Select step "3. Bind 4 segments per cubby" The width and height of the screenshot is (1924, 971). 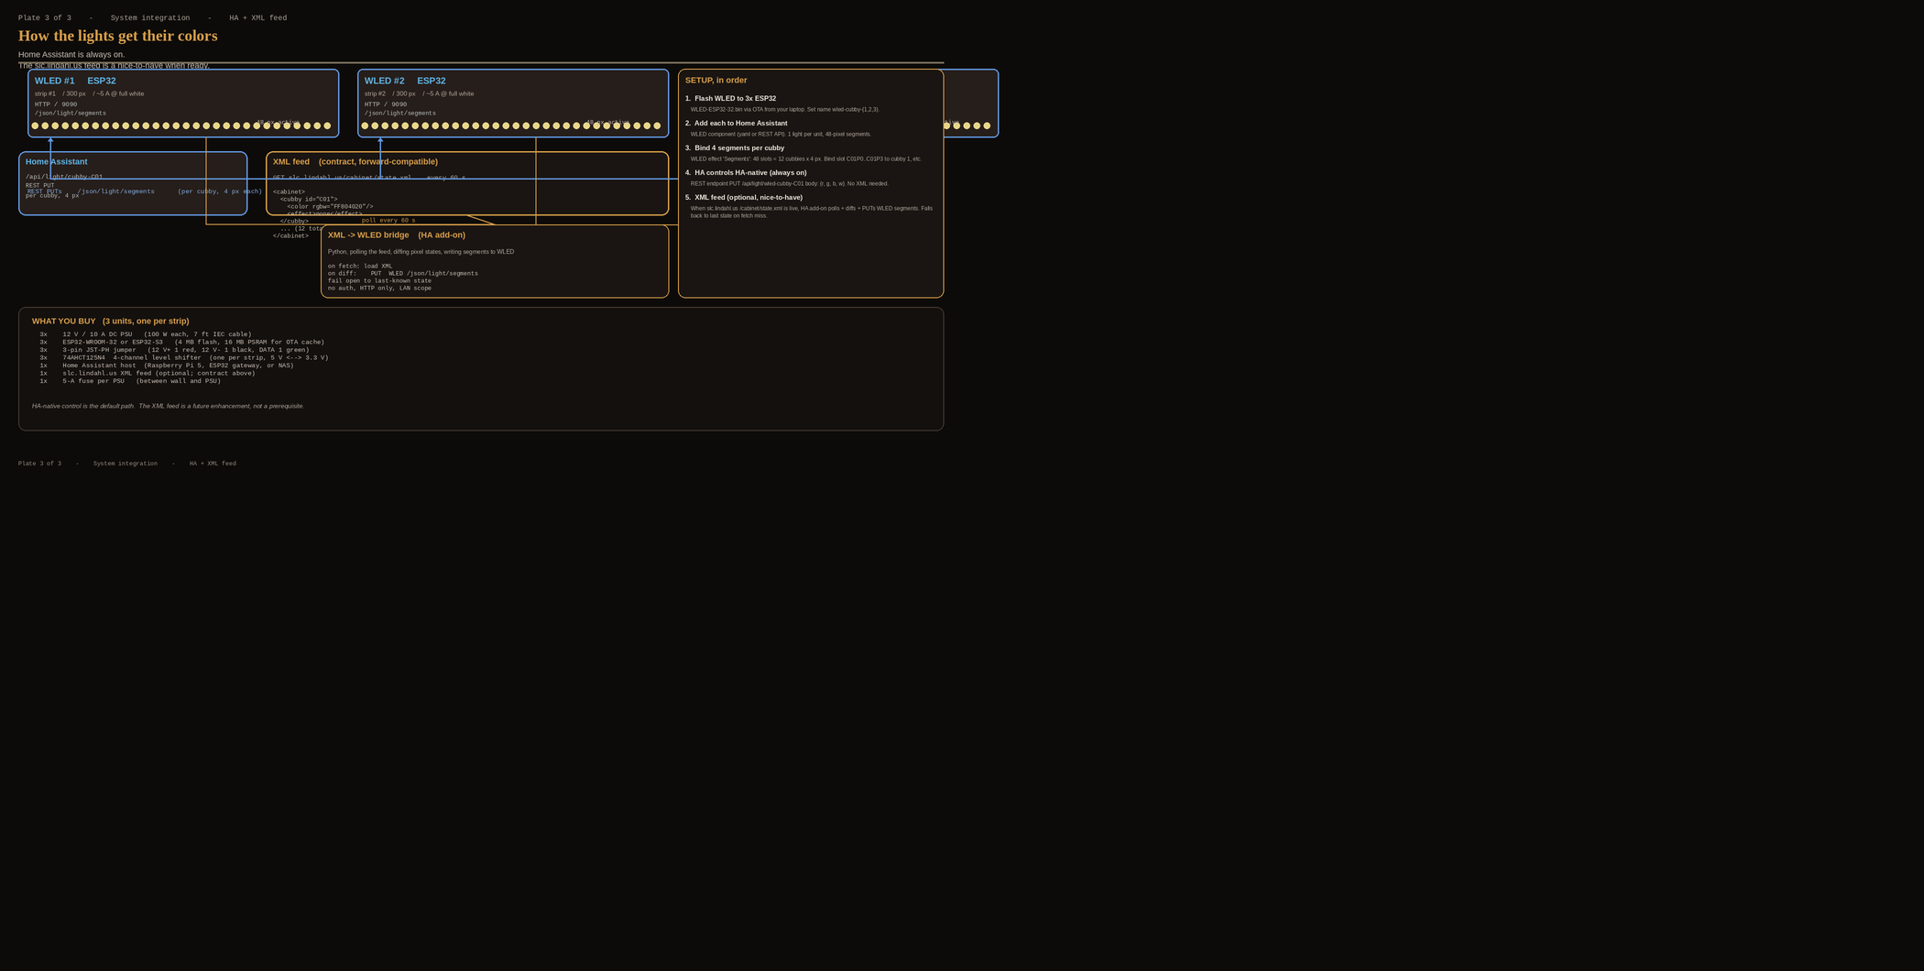point(735,148)
